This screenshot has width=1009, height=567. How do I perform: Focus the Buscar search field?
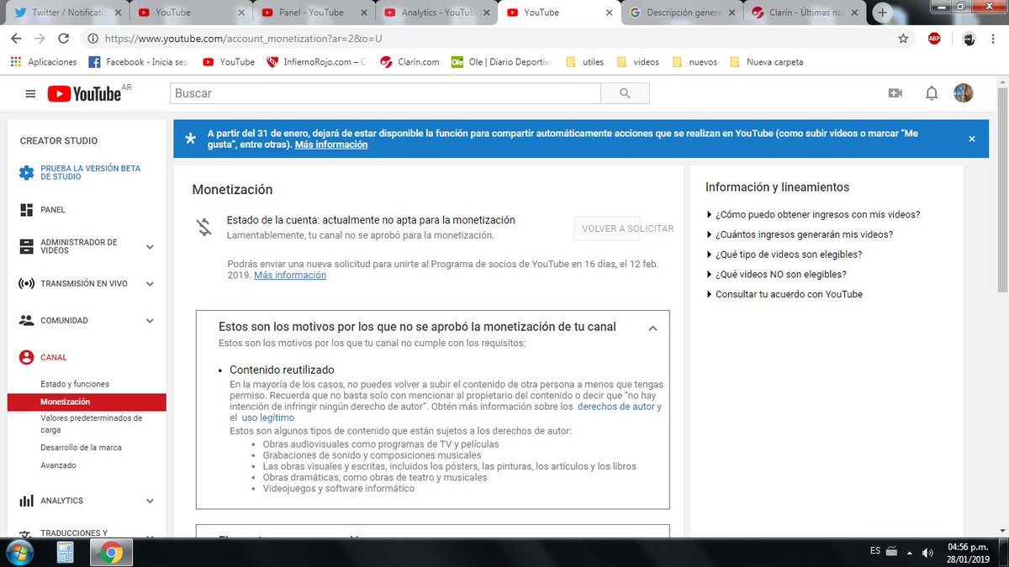[x=386, y=93]
